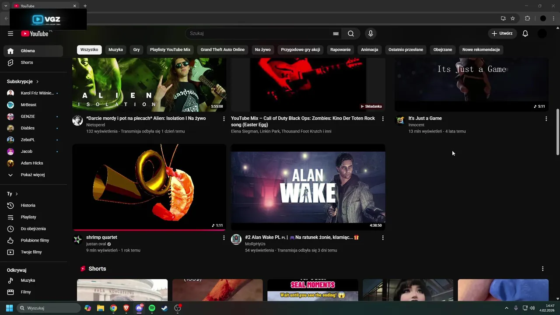Click the search magnifier button
The width and height of the screenshot is (560, 315).
click(x=351, y=34)
